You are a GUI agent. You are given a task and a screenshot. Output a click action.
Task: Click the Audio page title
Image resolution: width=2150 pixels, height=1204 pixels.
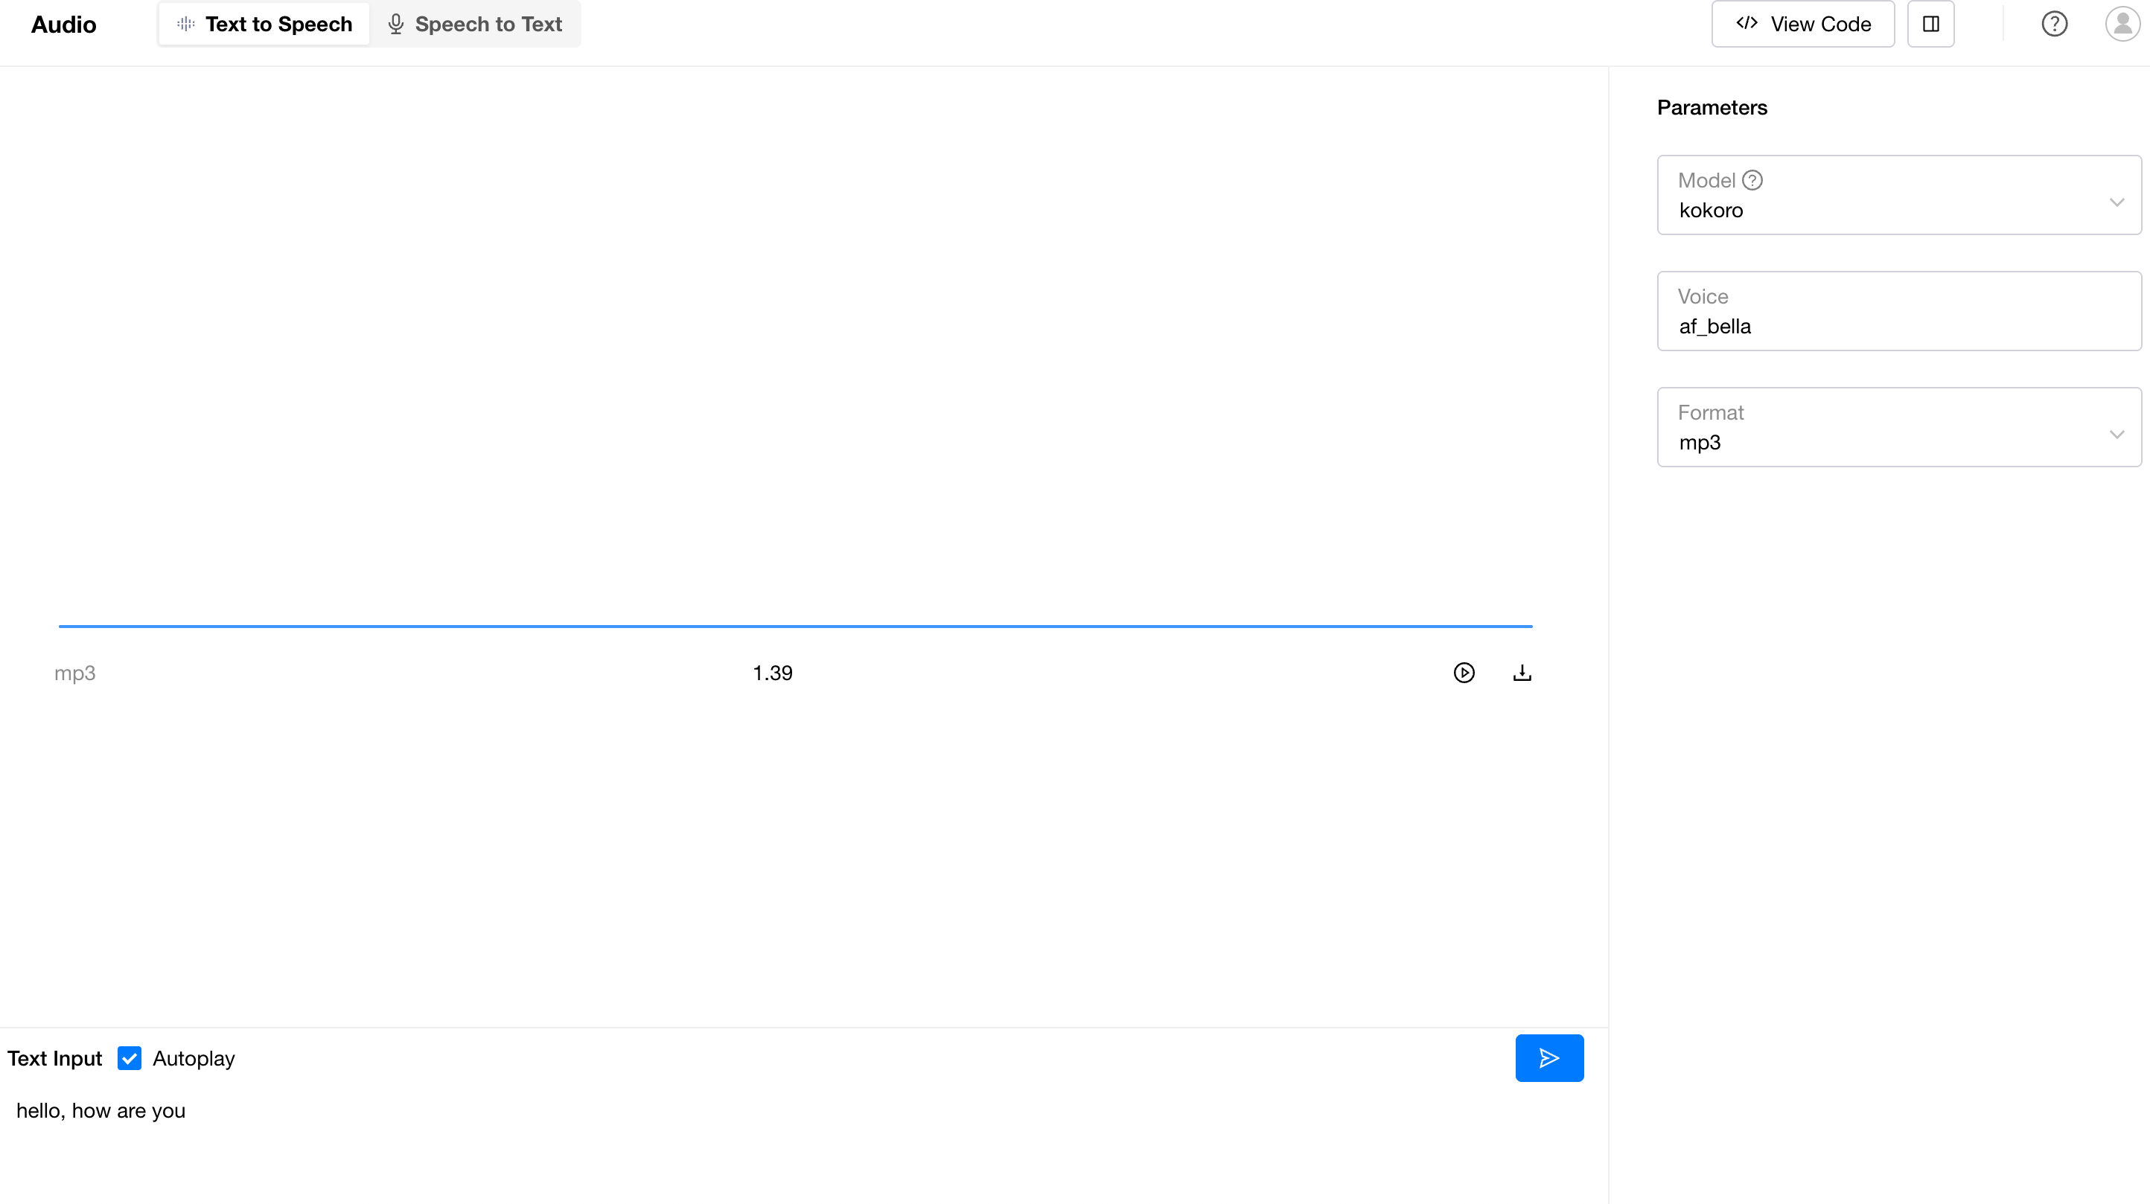pos(63,25)
